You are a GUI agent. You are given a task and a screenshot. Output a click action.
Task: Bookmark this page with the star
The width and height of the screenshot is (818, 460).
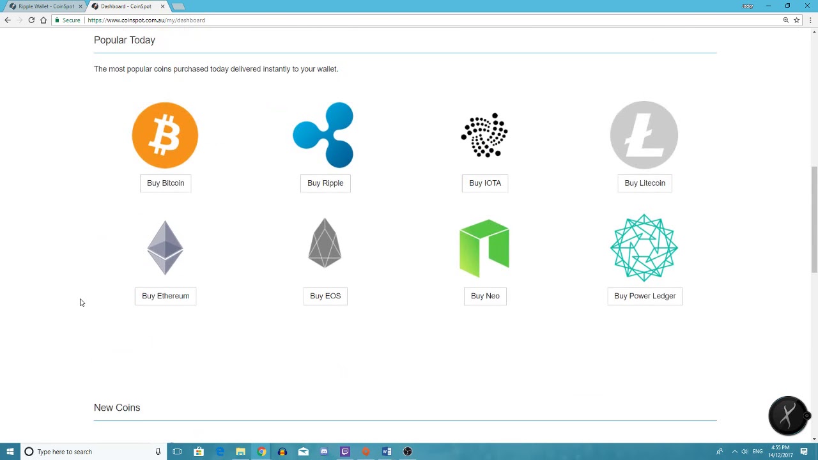(x=796, y=20)
